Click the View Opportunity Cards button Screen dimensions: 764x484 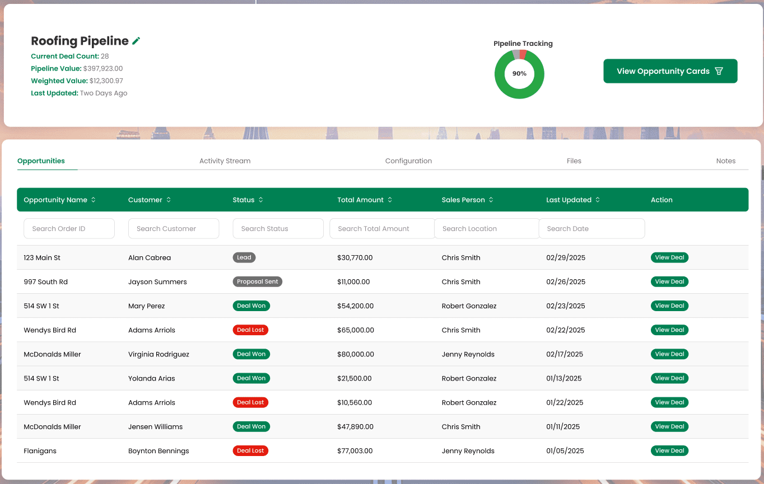[x=670, y=71]
